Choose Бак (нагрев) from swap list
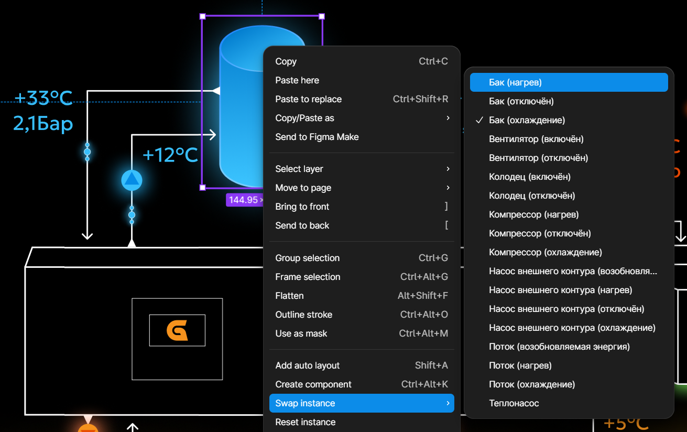687x432 pixels. click(x=569, y=82)
